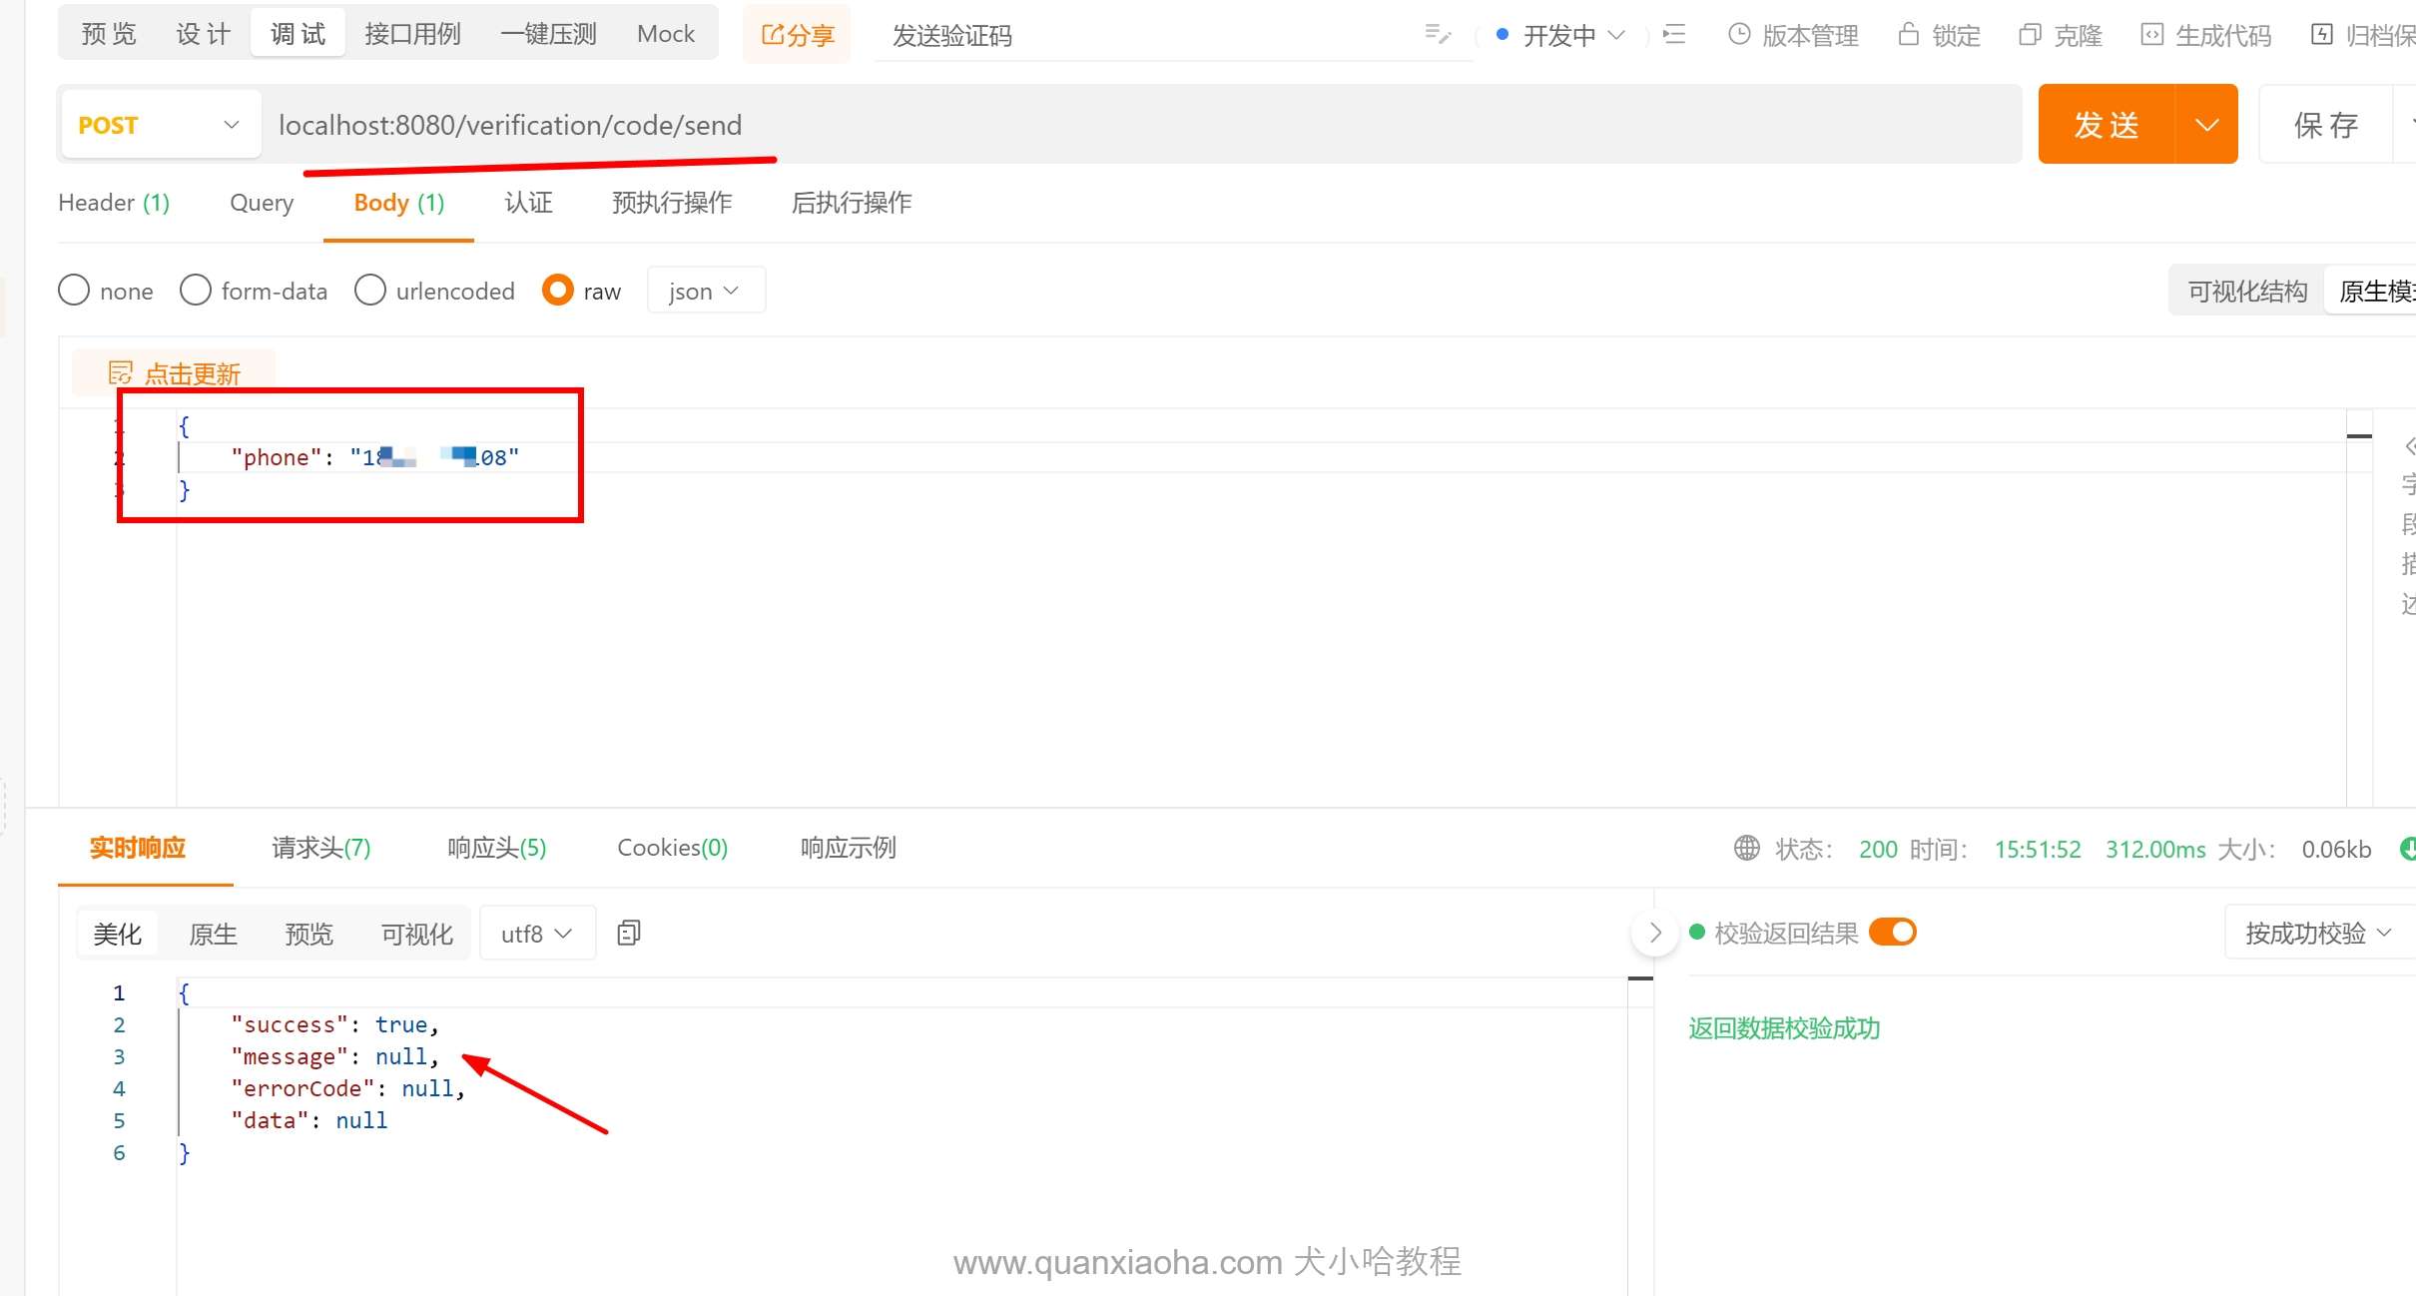Click the edit name pencil icon
Screen dimensions: 2416x1296
[x=1437, y=35]
